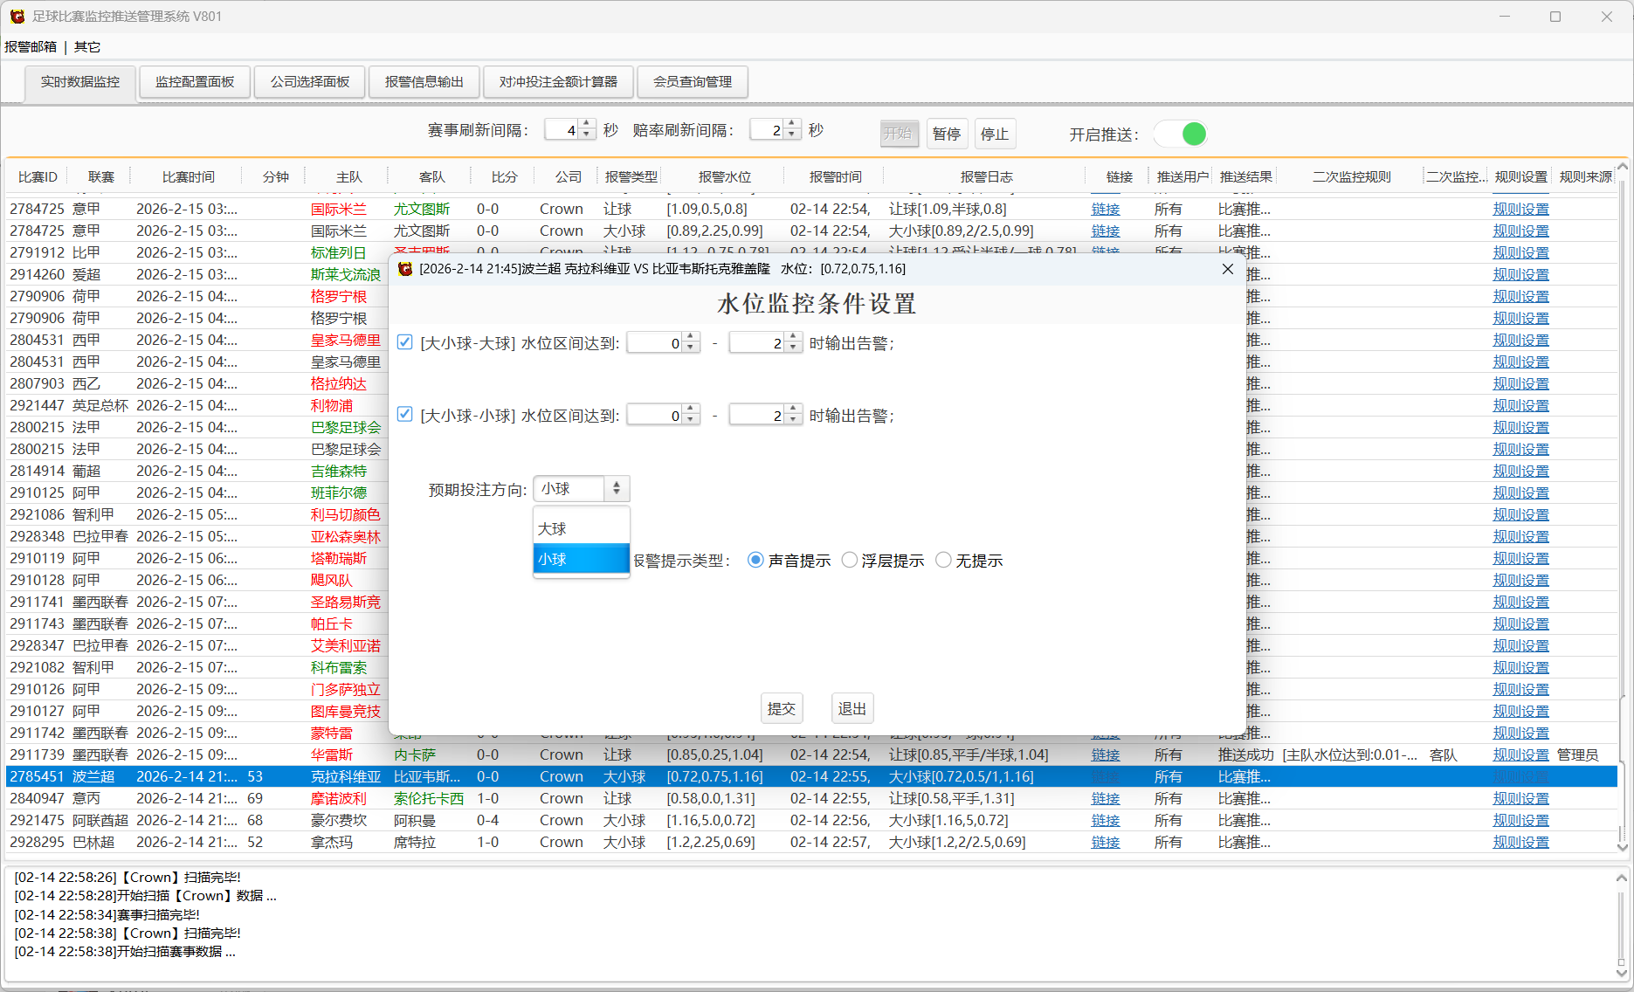Choose 大球 from the dropdown list
The width and height of the screenshot is (1634, 992).
tap(581, 529)
